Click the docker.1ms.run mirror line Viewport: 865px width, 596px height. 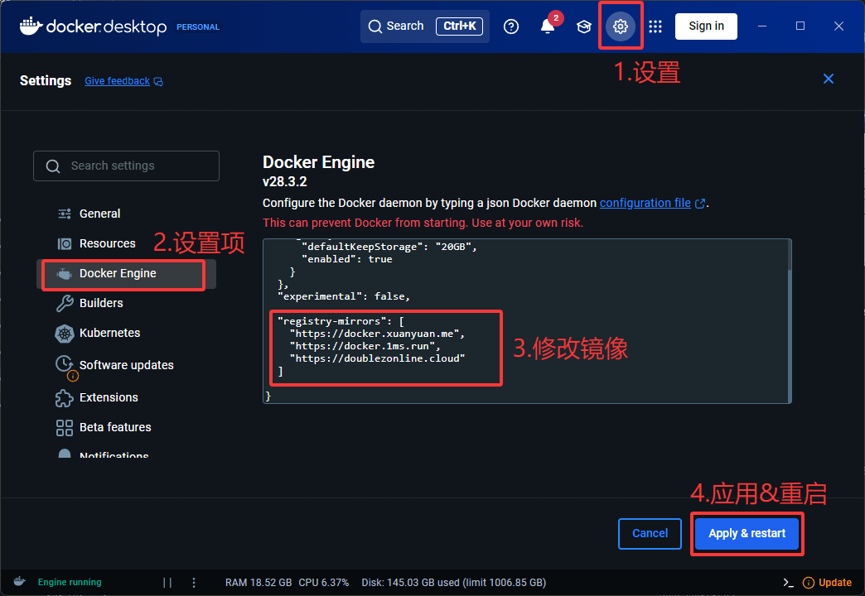(365, 346)
